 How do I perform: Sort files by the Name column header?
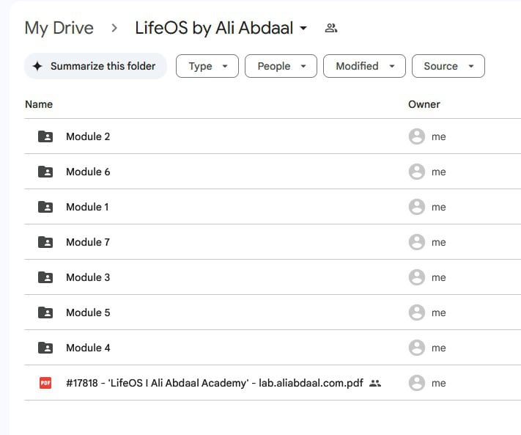pos(39,104)
